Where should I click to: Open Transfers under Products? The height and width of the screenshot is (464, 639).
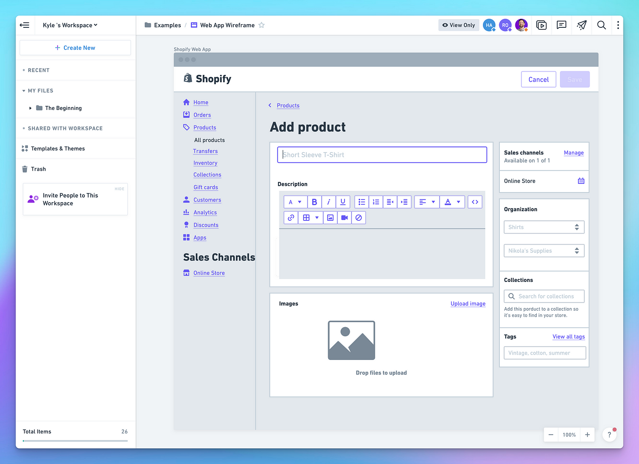pyautogui.click(x=205, y=151)
